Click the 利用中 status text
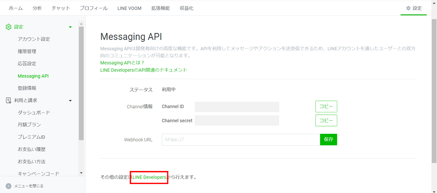 click(x=169, y=90)
